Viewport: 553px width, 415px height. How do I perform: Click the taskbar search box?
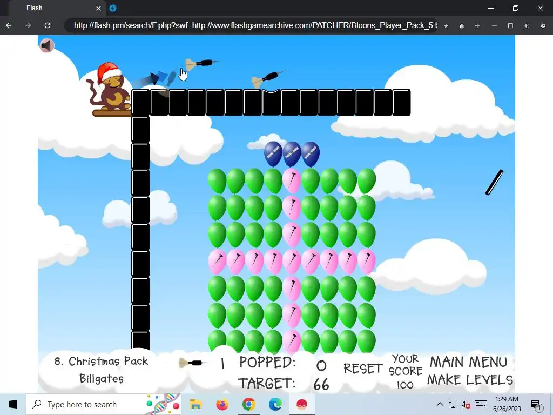[104, 404]
